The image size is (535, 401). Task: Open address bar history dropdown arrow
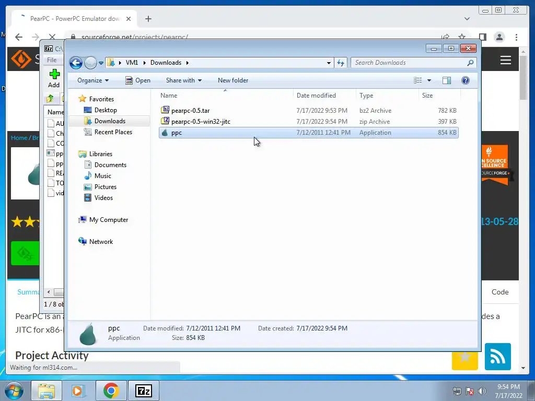329,63
